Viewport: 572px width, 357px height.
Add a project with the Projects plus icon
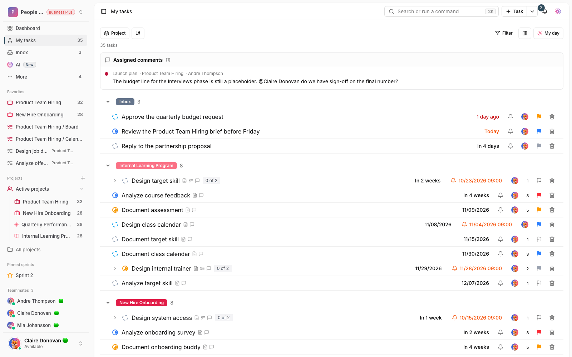click(x=83, y=178)
